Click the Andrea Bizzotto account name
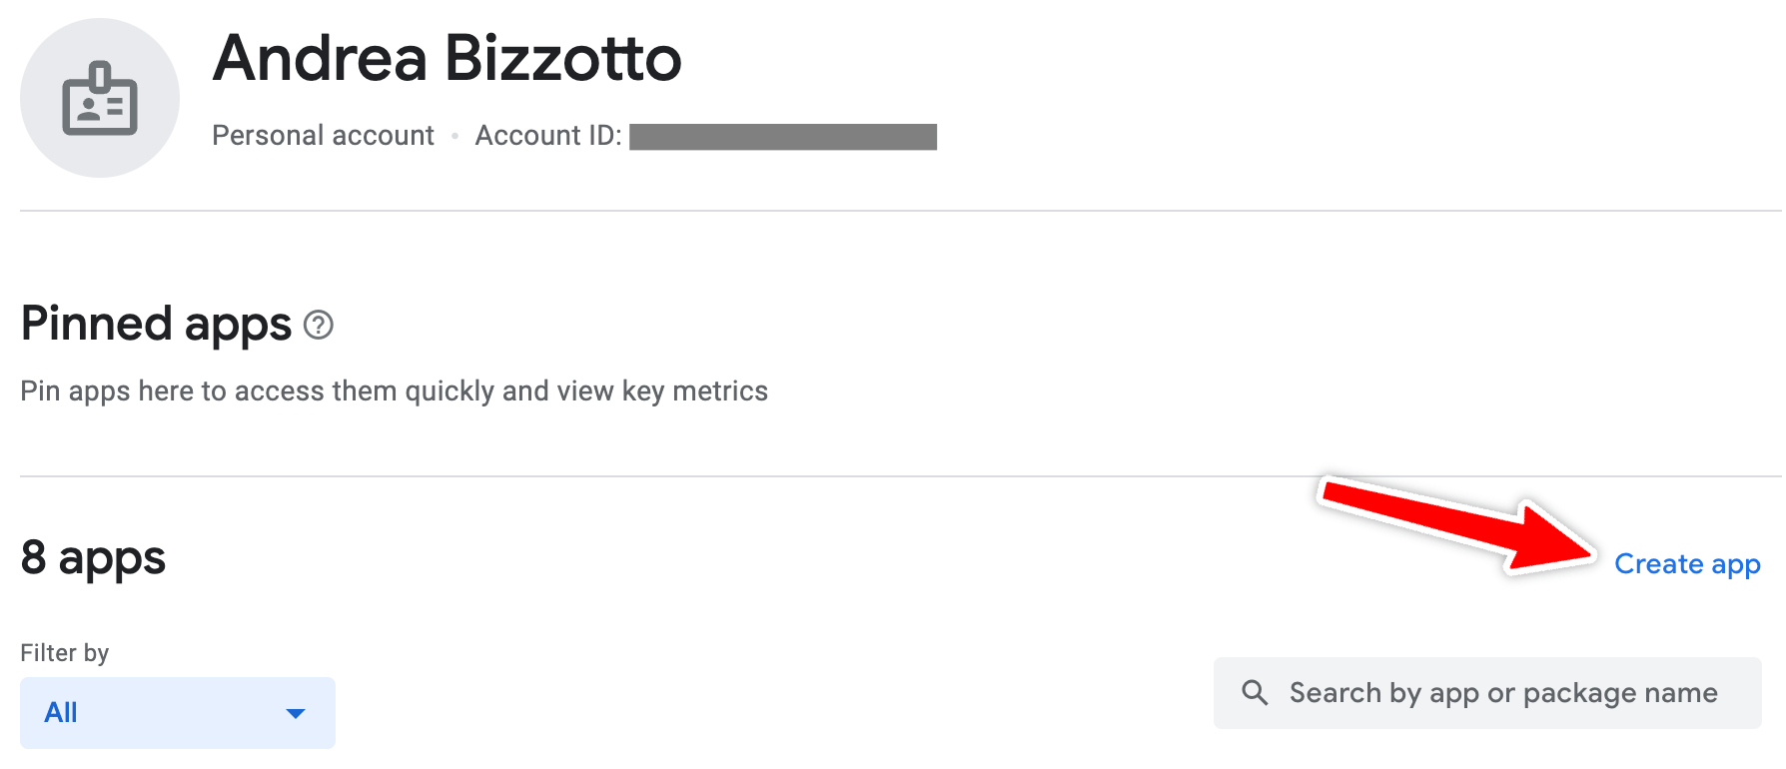This screenshot has height=769, width=1786. pos(446,58)
